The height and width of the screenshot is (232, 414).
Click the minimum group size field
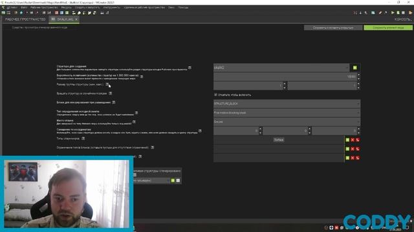(248, 86)
